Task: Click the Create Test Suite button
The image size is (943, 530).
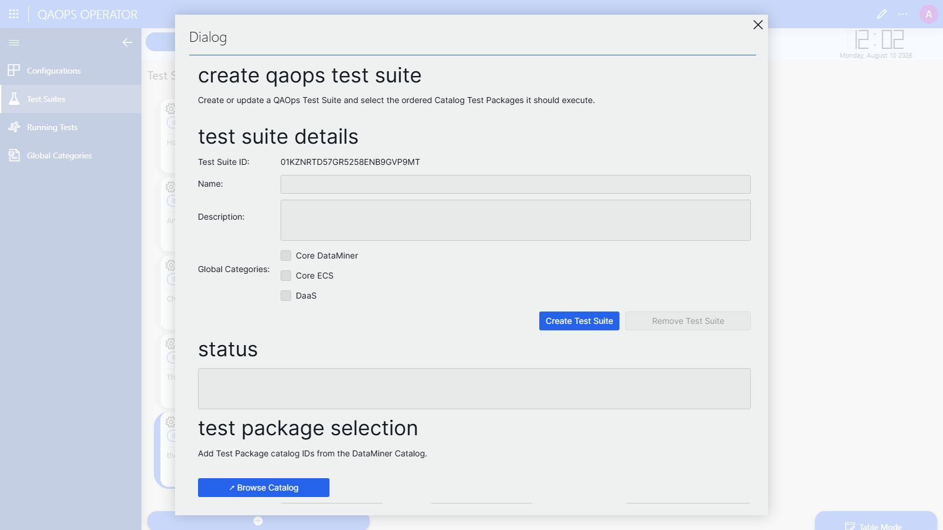Action: (x=579, y=321)
